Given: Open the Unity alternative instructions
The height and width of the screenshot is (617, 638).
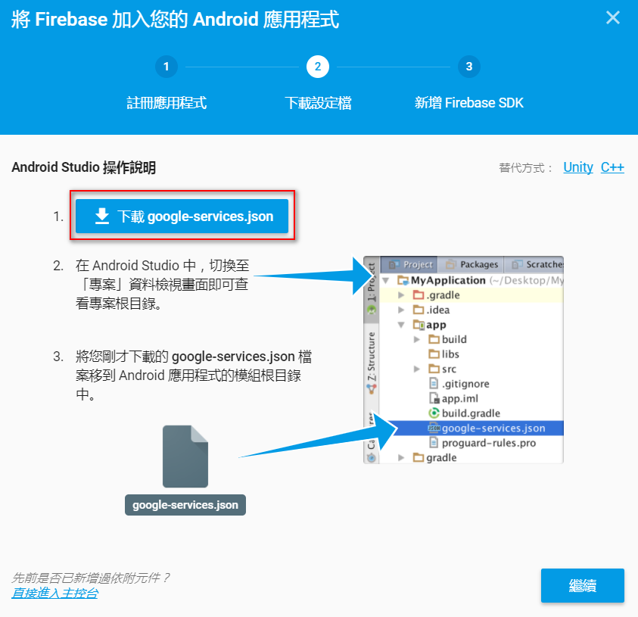Looking at the screenshot, I should pos(577,167).
